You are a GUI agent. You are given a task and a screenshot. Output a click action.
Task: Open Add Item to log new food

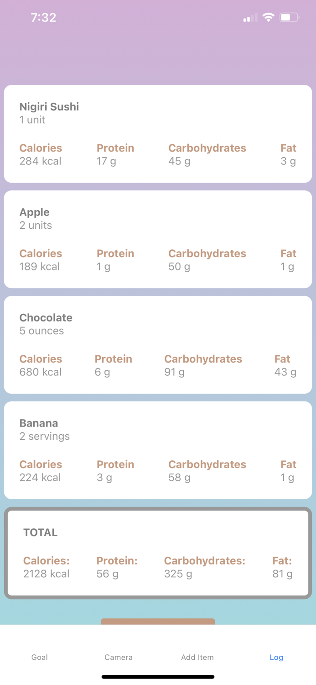click(197, 658)
